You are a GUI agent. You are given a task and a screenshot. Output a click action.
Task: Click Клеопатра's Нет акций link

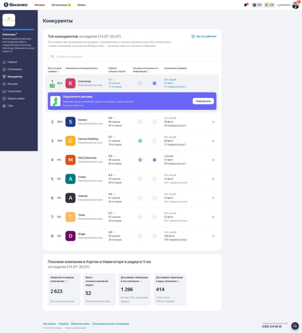[170, 79]
